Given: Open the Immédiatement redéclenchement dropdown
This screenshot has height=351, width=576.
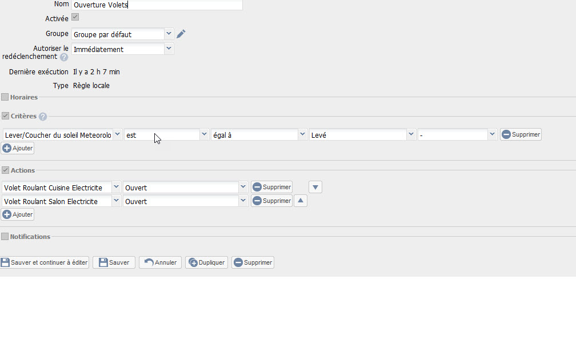Looking at the screenshot, I should (x=169, y=49).
